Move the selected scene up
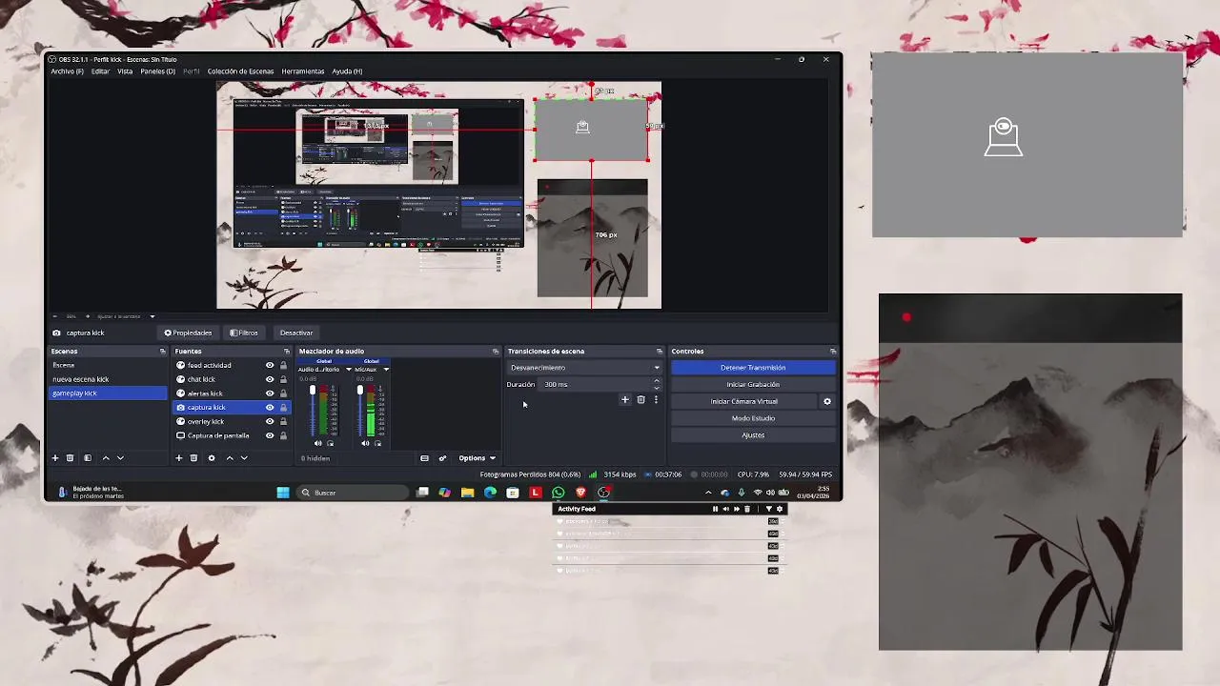Image resolution: width=1220 pixels, height=686 pixels. point(106,458)
